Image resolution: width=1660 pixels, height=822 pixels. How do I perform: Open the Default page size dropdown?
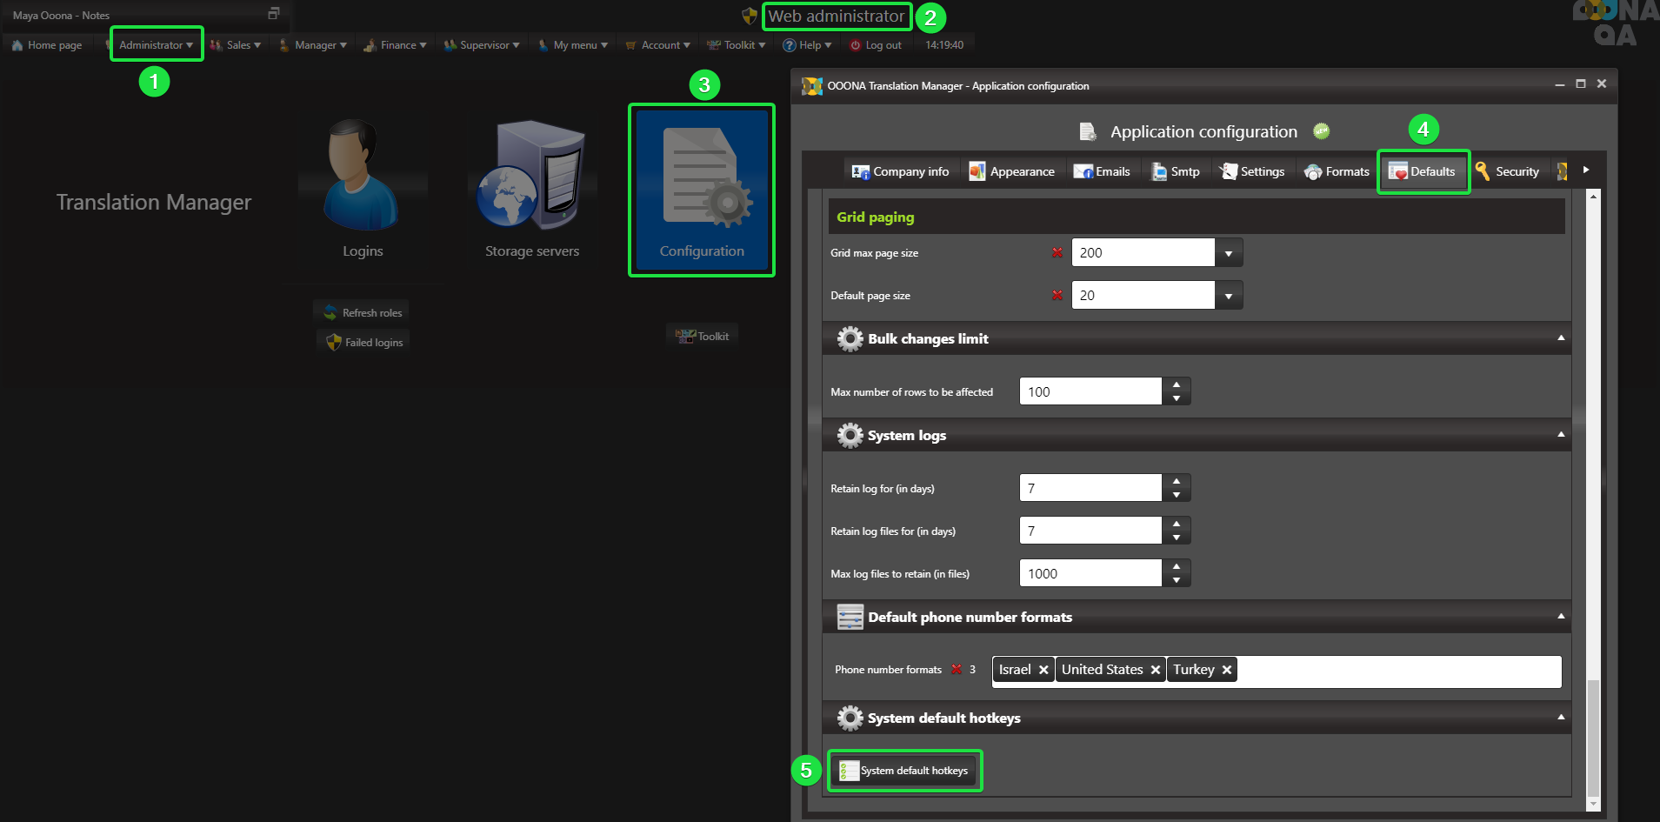tap(1228, 296)
